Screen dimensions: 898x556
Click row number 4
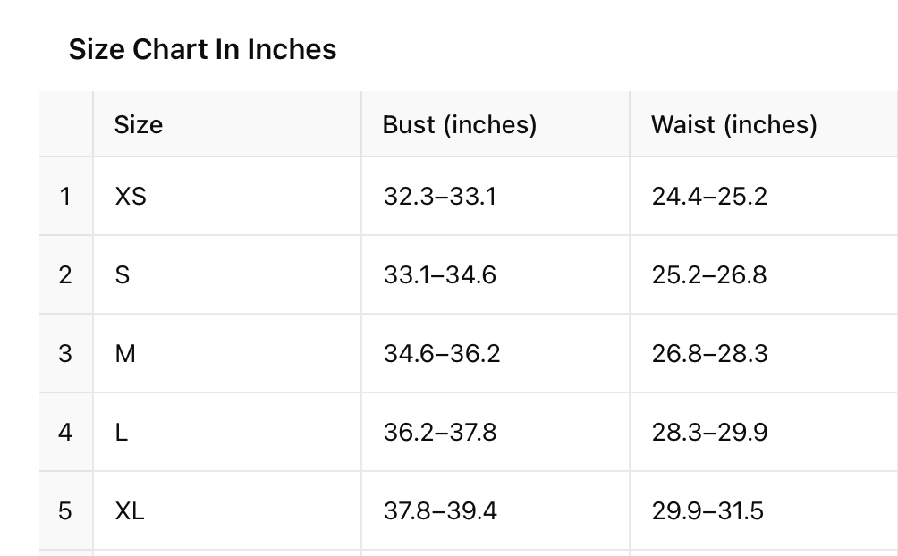(x=65, y=433)
